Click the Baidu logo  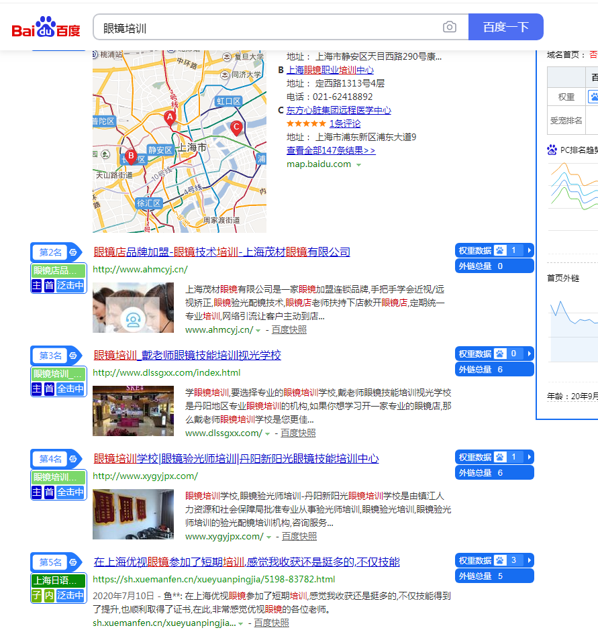[46, 27]
